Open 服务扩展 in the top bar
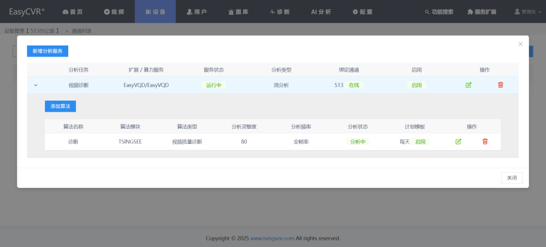The width and height of the screenshot is (546, 247). click(x=482, y=12)
